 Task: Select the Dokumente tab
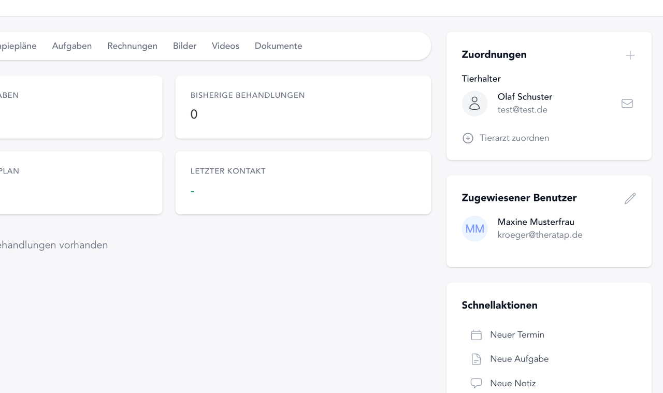pos(278,46)
